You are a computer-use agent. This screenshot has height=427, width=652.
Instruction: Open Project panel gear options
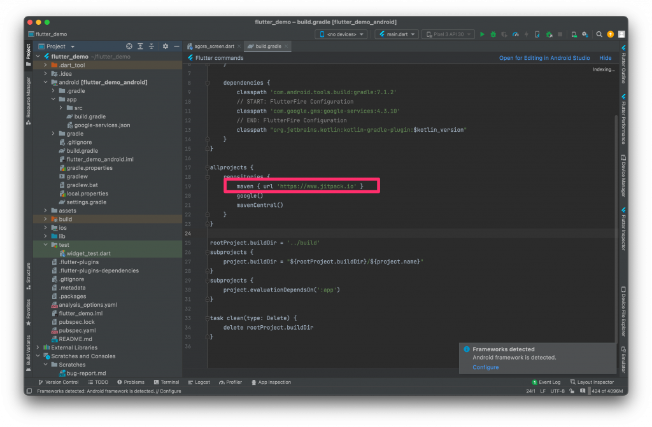click(166, 46)
